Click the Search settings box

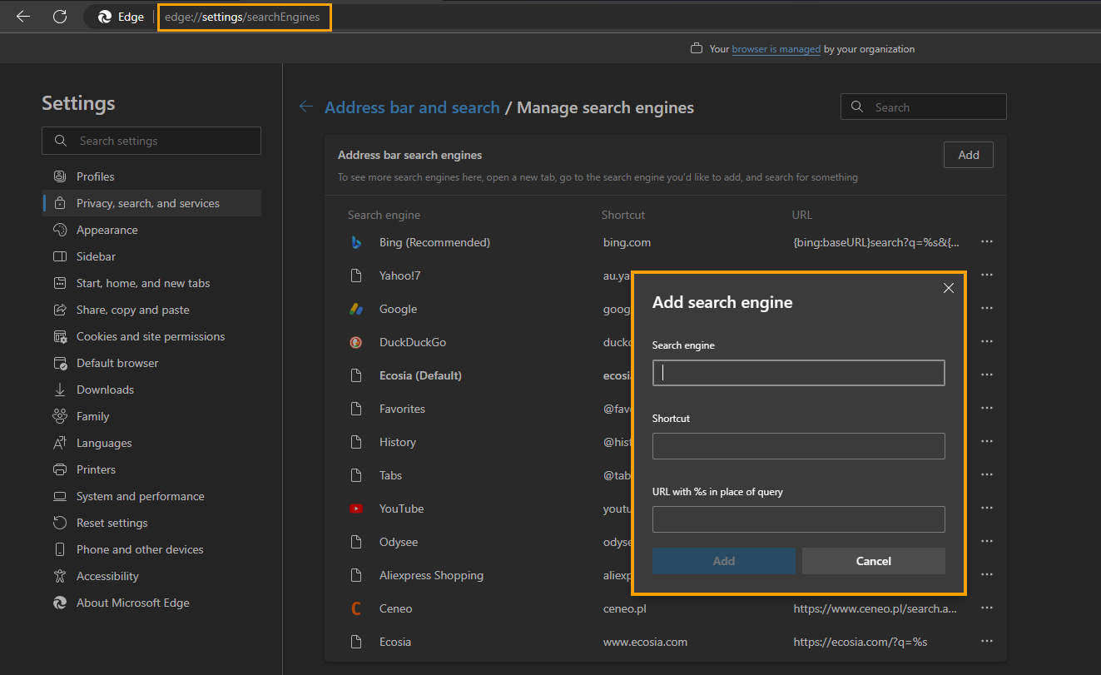(x=151, y=141)
